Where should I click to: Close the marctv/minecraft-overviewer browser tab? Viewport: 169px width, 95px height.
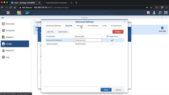click(71, 3)
